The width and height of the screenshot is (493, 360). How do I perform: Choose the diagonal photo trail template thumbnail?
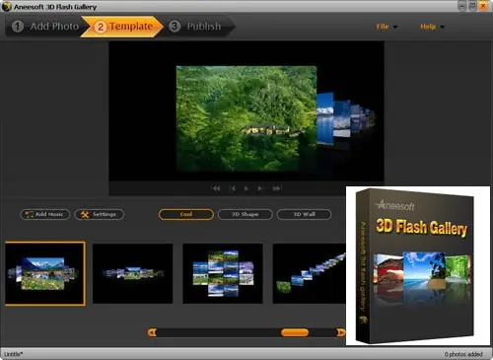310,273
